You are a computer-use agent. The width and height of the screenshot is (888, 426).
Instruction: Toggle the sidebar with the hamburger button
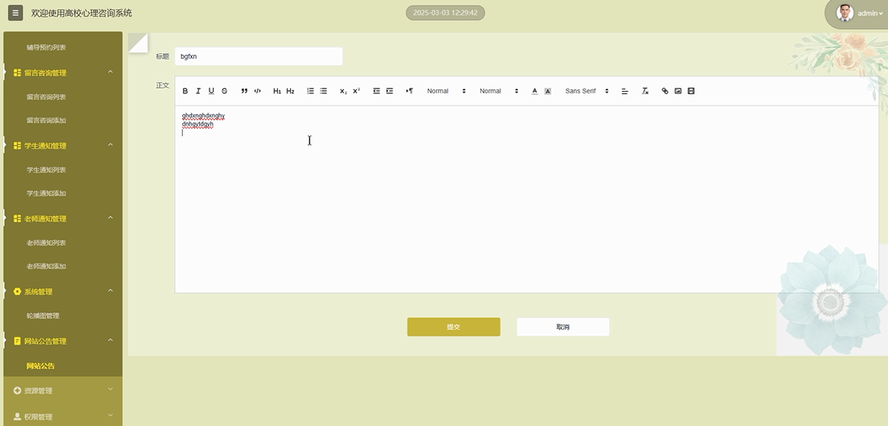pyautogui.click(x=15, y=13)
